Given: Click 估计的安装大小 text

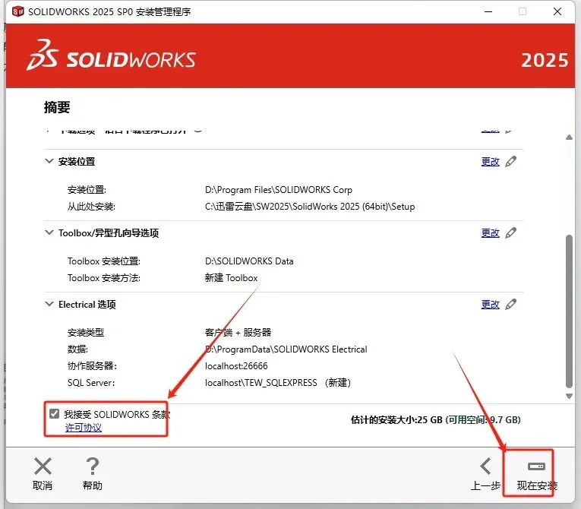Looking at the screenshot, I should (x=436, y=419).
